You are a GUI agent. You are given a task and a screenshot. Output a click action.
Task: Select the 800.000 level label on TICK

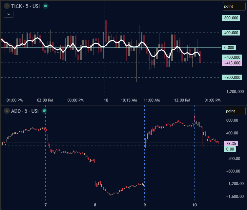[x=231, y=18]
